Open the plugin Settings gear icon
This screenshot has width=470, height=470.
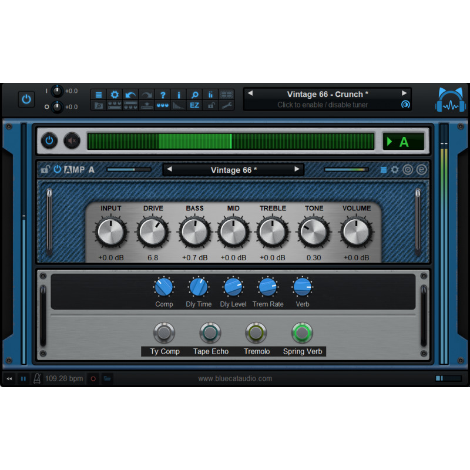coord(115,94)
